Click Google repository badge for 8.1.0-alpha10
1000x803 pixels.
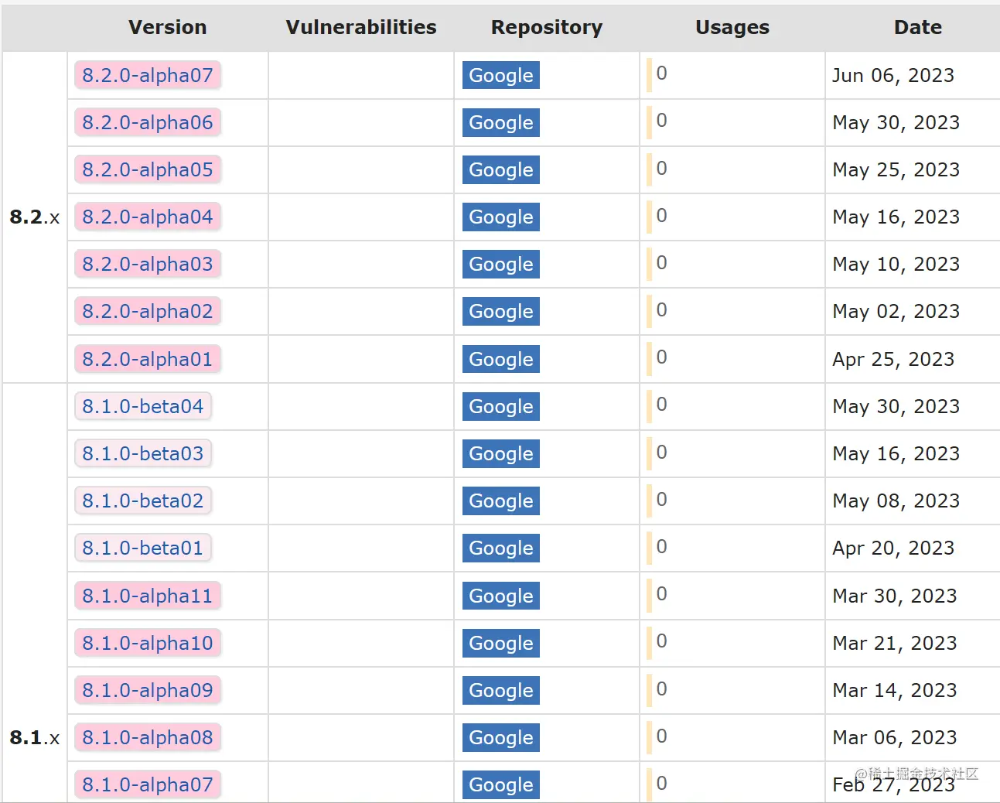point(501,643)
